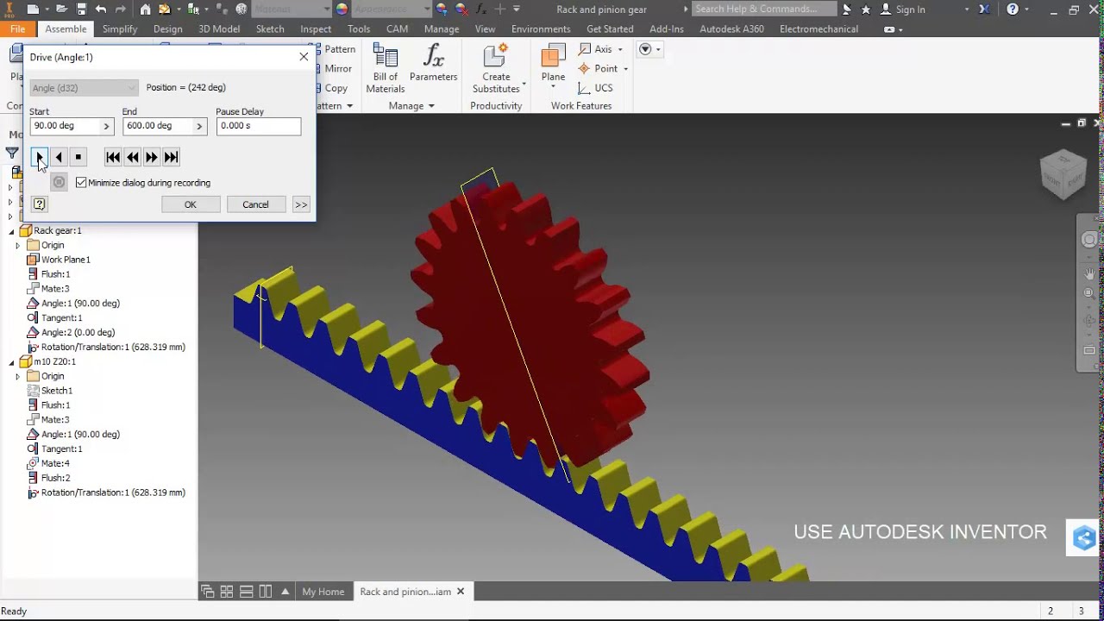This screenshot has height=621, width=1104.
Task: Click the record animation button
Action: click(59, 182)
